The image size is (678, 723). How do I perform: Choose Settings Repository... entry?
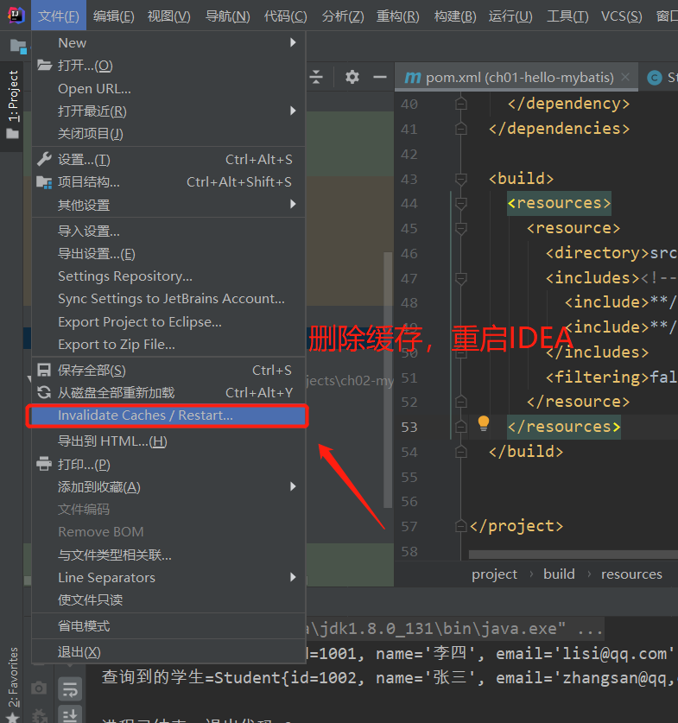168,276
